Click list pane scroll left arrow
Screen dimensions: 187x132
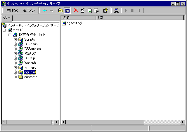[x=63, y=122]
